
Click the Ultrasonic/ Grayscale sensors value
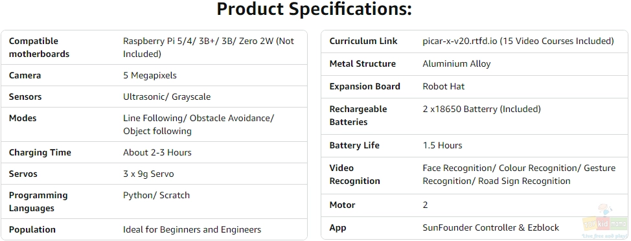click(166, 97)
